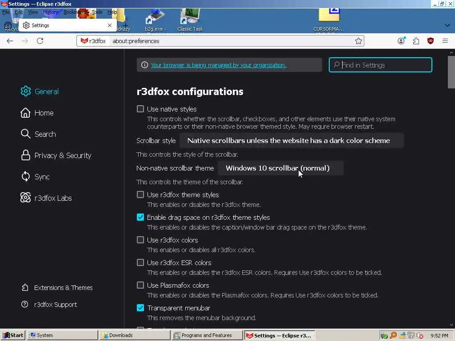This screenshot has height=341, width=455.
Task: Click the r3dfox identity icon in address bar
Action: point(93,41)
